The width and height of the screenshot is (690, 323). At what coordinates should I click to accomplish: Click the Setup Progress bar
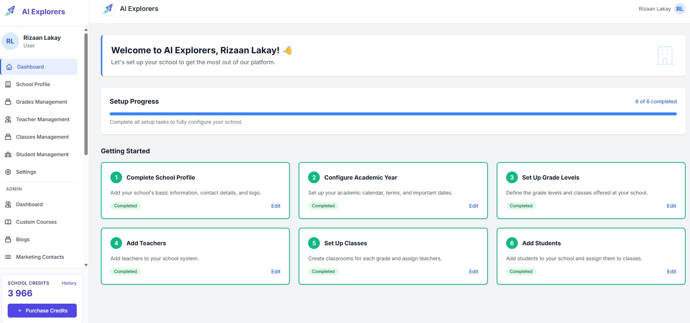pyautogui.click(x=393, y=114)
